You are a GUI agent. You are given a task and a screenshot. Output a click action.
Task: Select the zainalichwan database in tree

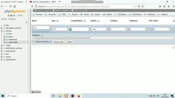click(x=10, y=60)
